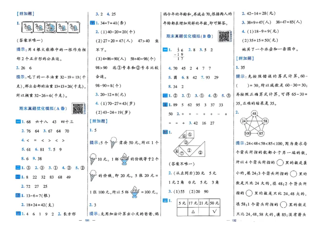
Task: Click the matchstick snail squares figure
Action: [51, 27]
